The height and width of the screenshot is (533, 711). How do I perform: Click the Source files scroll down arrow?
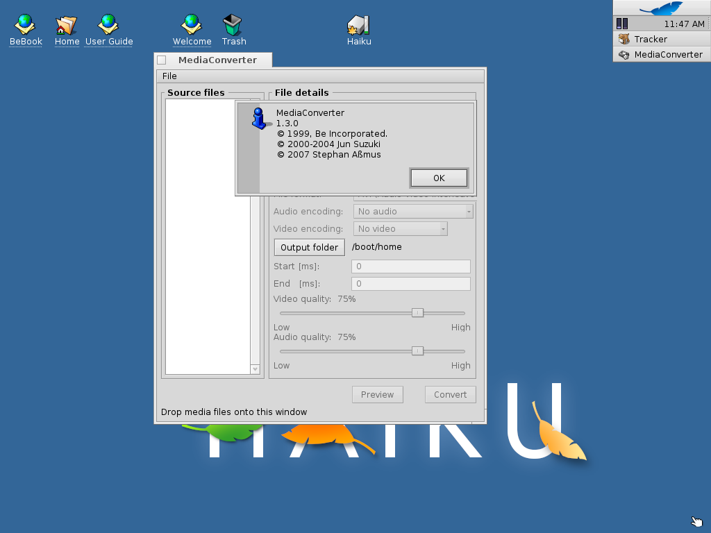pyautogui.click(x=256, y=369)
